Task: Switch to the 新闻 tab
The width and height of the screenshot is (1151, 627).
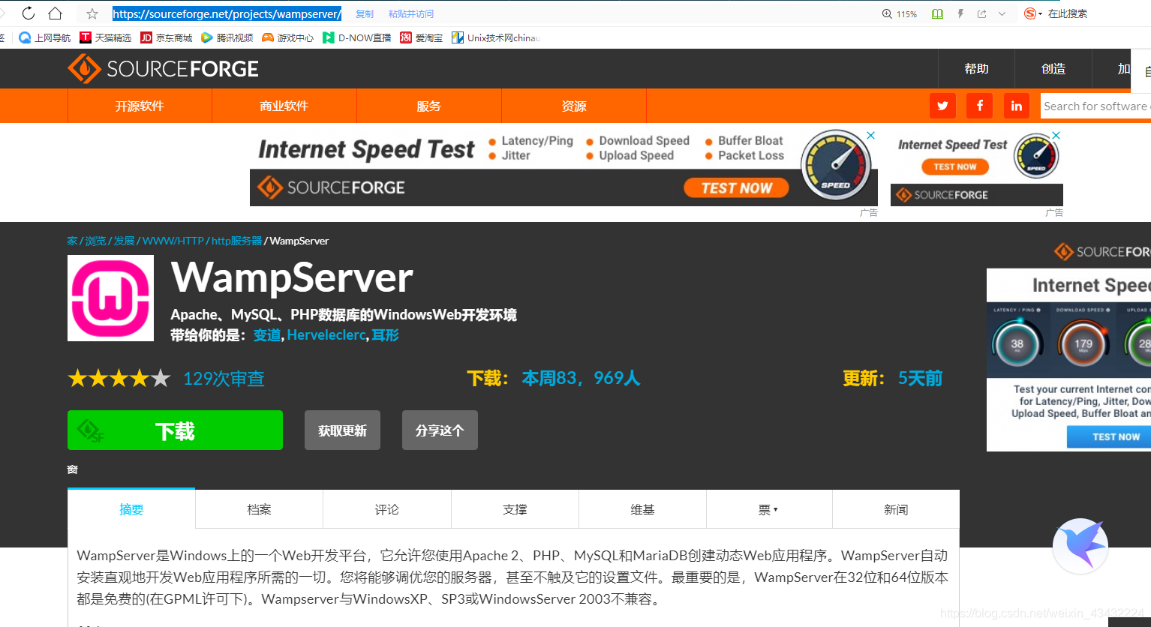Action: (896, 509)
